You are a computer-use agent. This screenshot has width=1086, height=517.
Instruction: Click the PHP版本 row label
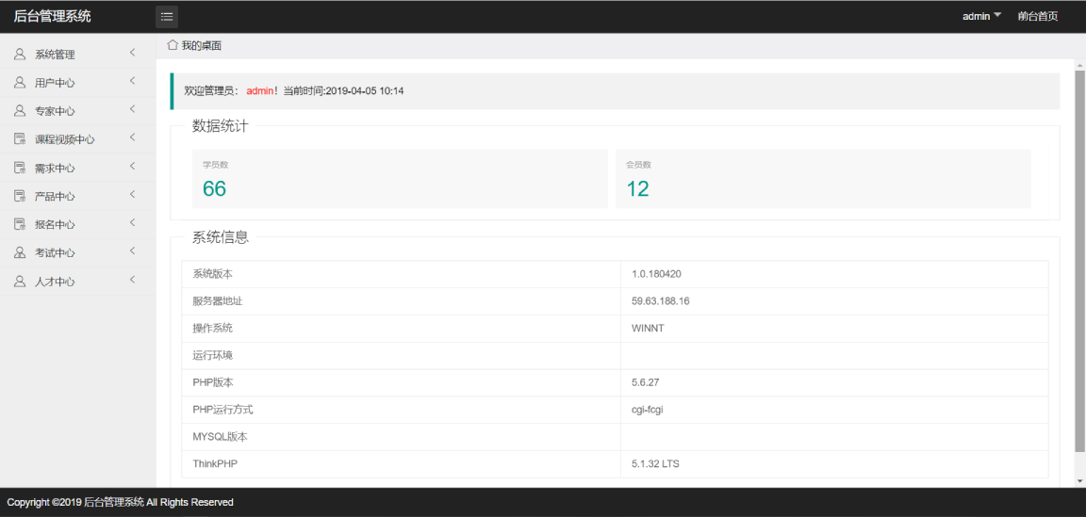(213, 382)
